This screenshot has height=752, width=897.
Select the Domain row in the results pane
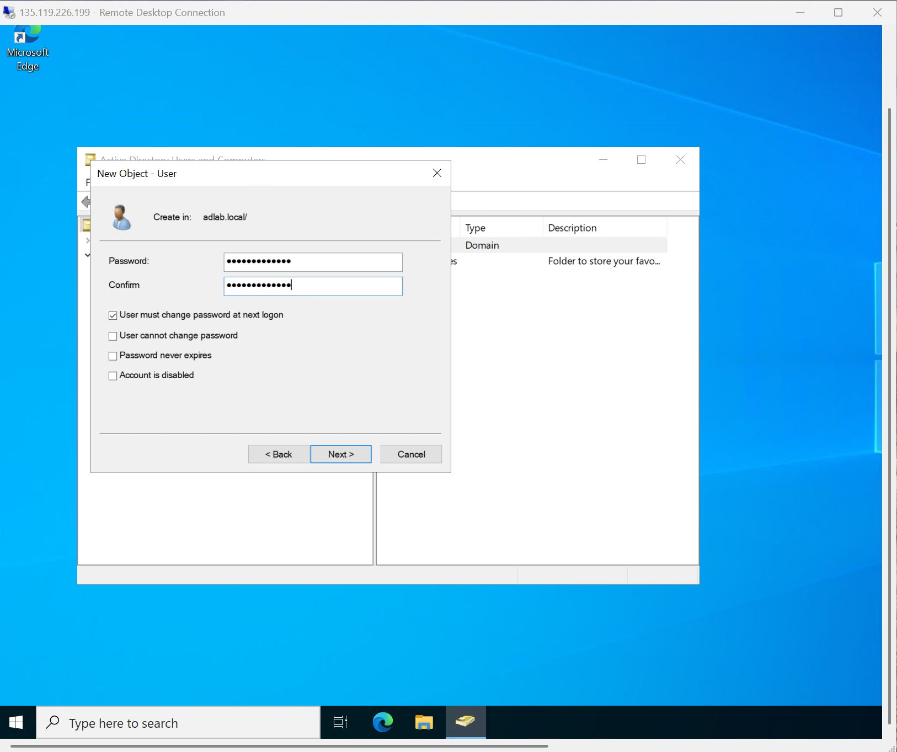tap(482, 245)
